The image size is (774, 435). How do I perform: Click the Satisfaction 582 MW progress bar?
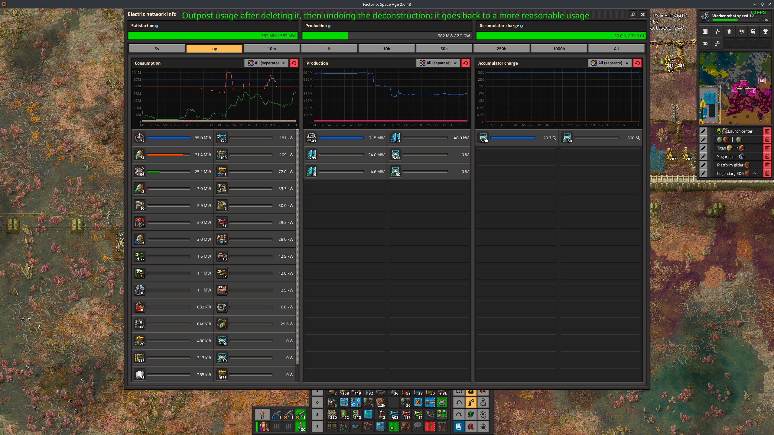(x=213, y=36)
